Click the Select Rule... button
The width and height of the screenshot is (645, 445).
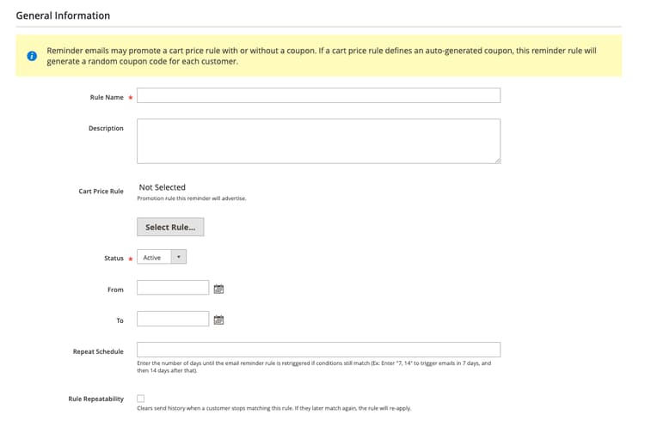coord(170,227)
